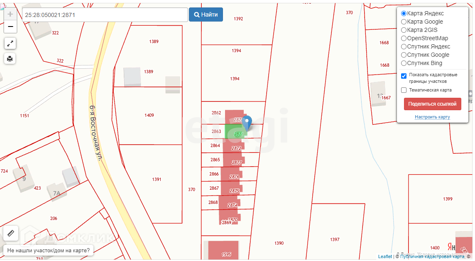Click the red building labeled 1595
The image size is (475, 261).
pos(223,250)
